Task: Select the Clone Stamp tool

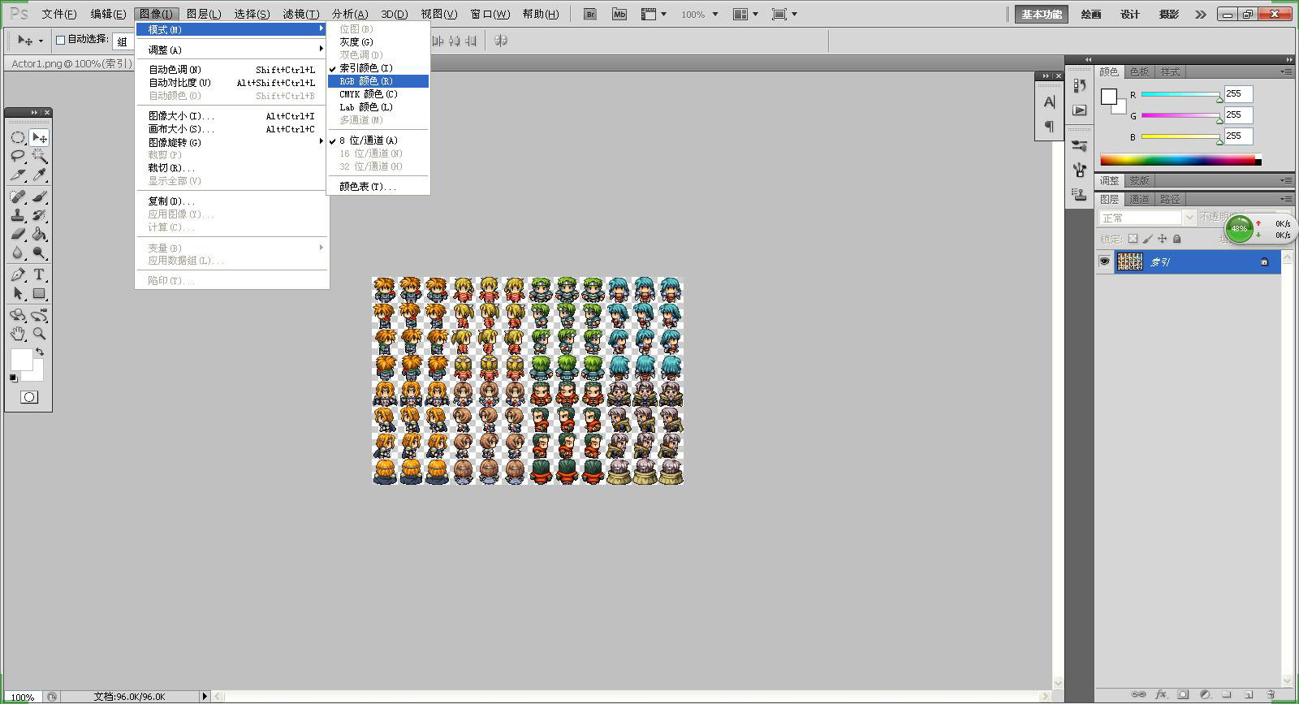Action: pyautogui.click(x=18, y=215)
